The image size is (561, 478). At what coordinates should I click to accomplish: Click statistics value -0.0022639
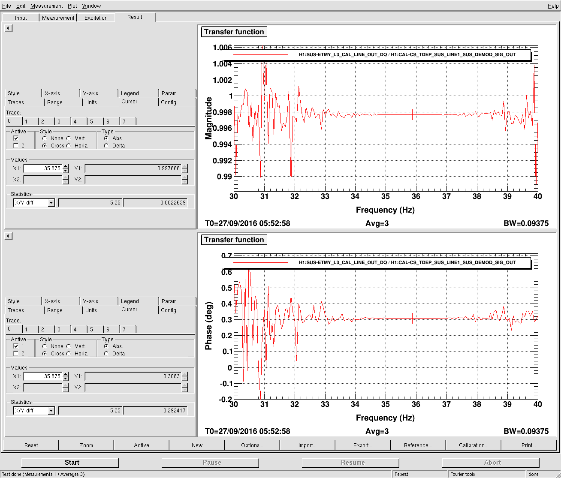click(155, 203)
